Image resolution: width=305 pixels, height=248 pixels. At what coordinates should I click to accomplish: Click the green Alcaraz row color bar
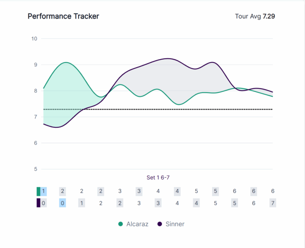click(x=39, y=191)
